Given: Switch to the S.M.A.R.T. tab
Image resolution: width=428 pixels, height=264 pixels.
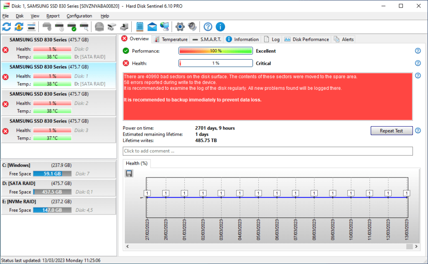Looking at the screenshot, I should point(207,39).
